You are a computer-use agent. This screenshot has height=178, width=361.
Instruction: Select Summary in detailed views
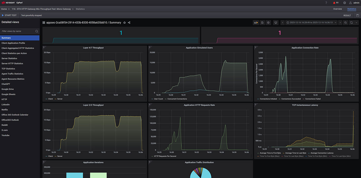click(x=20, y=38)
